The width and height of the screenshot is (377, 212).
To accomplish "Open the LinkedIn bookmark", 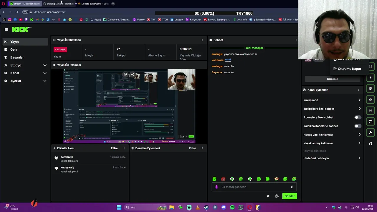I will tap(177, 20).
